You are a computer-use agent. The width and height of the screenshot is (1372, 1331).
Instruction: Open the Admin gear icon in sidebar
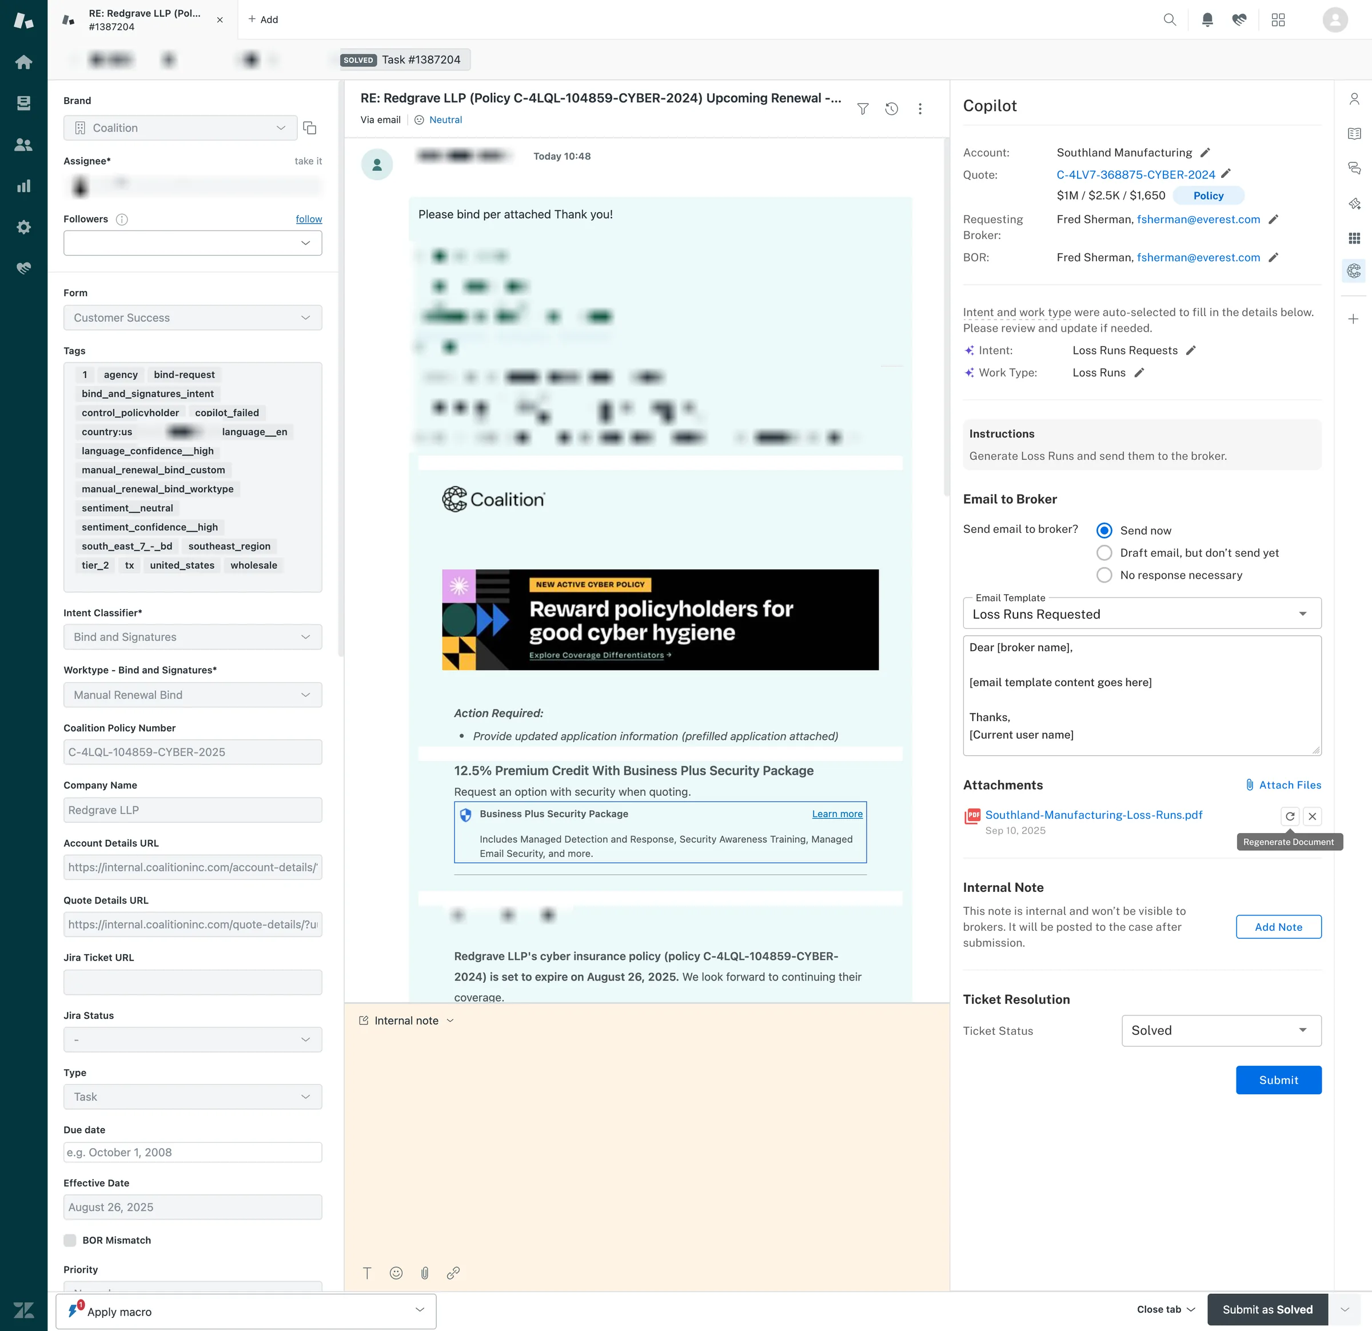(24, 227)
